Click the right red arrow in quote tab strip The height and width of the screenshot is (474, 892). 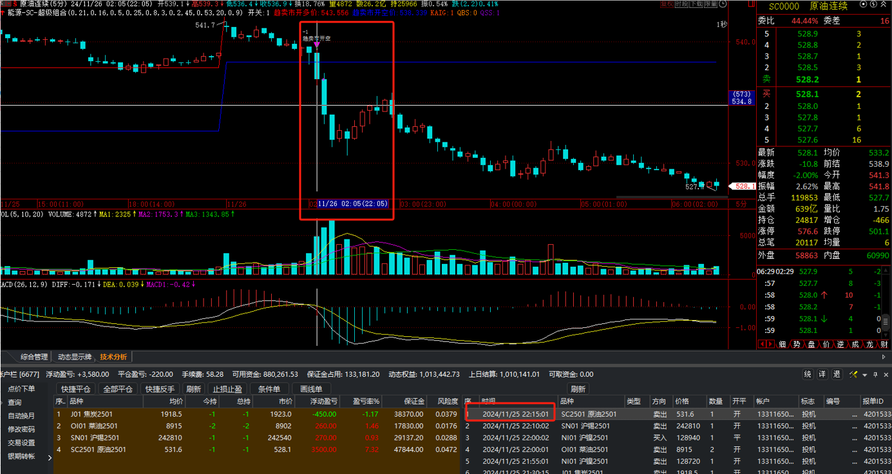(x=770, y=344)
